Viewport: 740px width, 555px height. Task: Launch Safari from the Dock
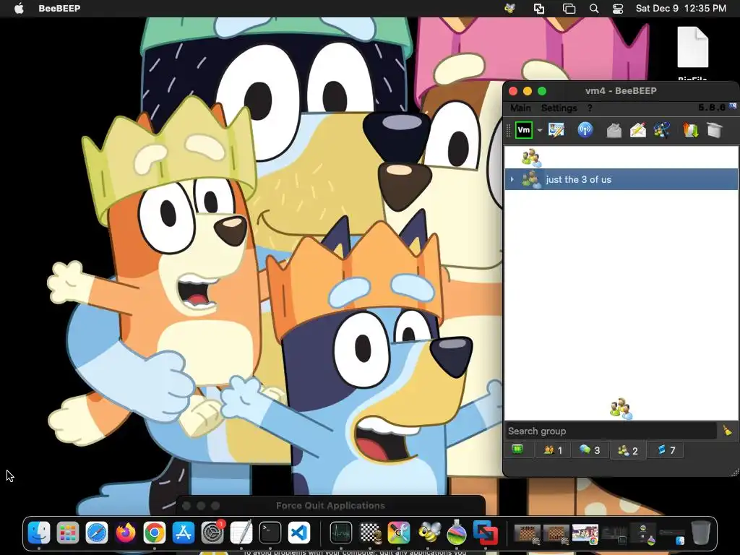pyautogui.click(x=97, y=533)
